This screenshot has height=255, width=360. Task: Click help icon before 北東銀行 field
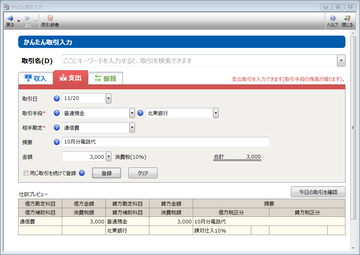(x=140, y=113)
